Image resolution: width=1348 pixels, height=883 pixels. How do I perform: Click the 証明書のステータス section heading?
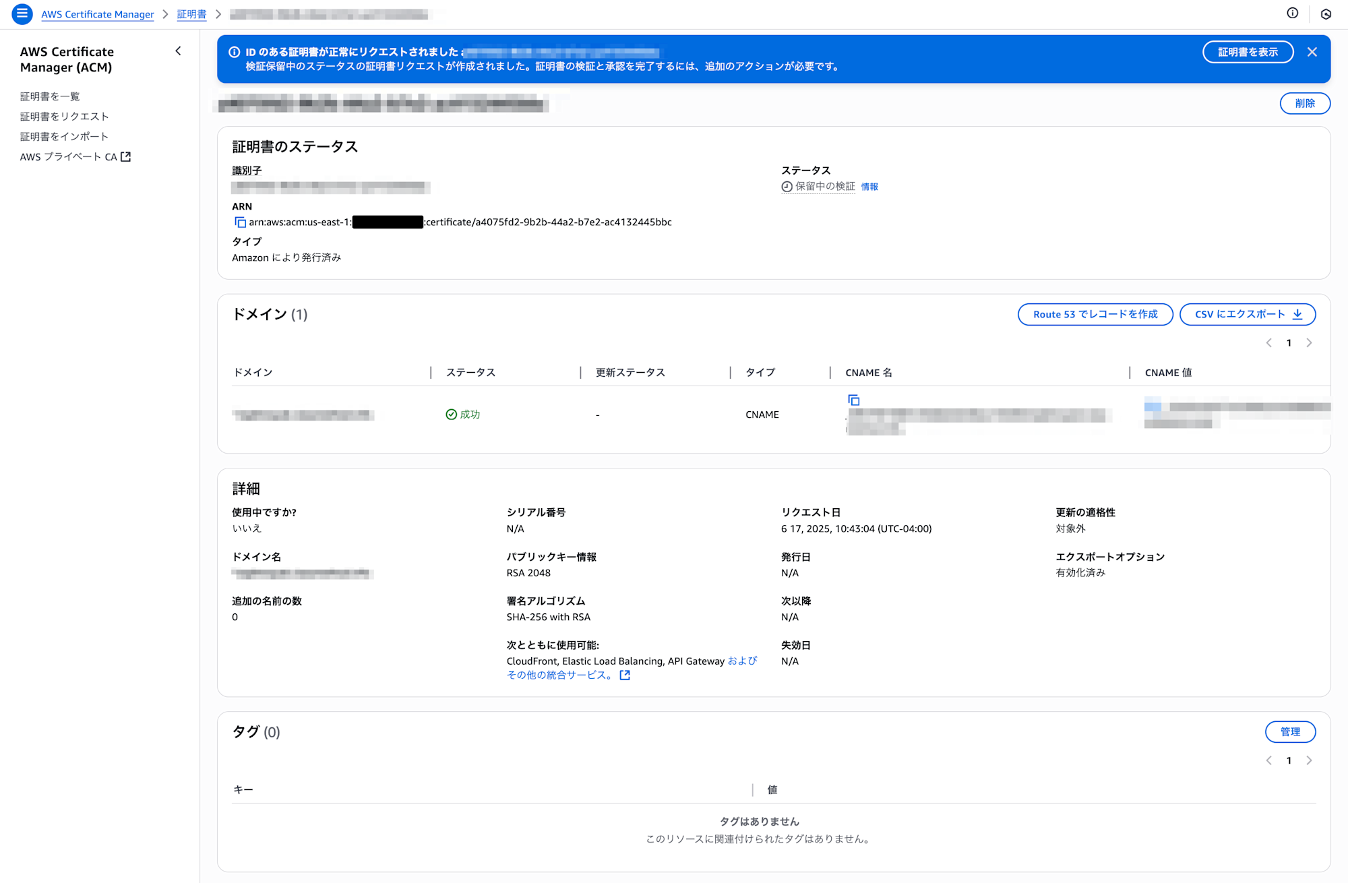(295, 147)
